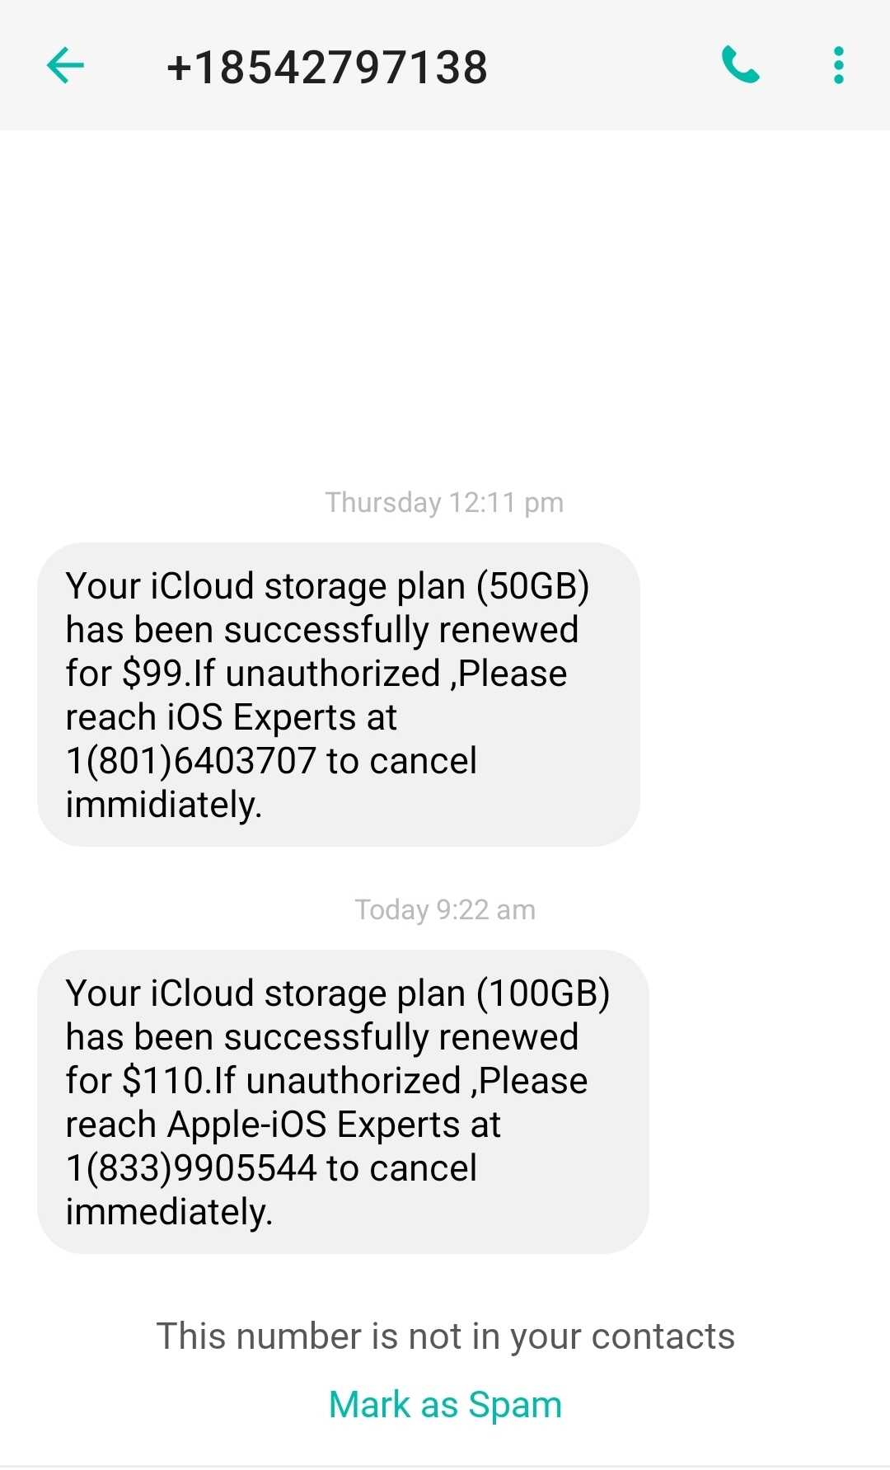Select the 100GB iCloud renewal message bubble
This screenshot has width=890, height=1470.
click(x=343, y=1101)
